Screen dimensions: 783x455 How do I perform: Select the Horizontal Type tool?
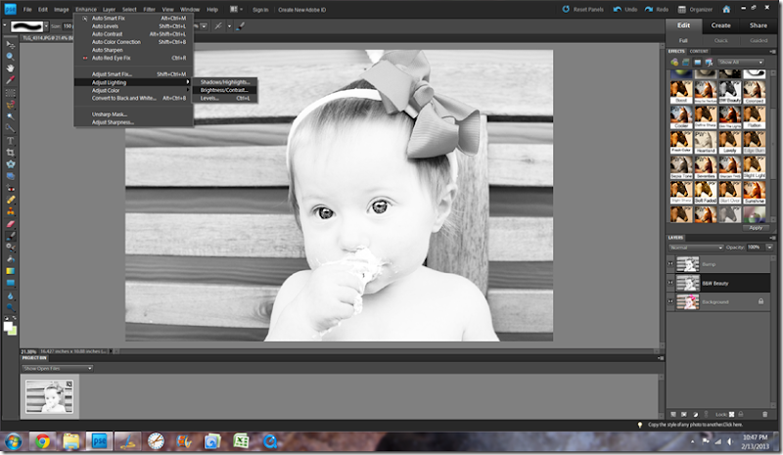[10, 140]
